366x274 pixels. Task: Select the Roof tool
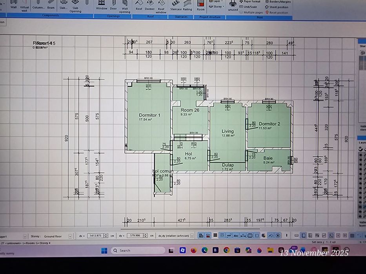[x=139, y=5]
